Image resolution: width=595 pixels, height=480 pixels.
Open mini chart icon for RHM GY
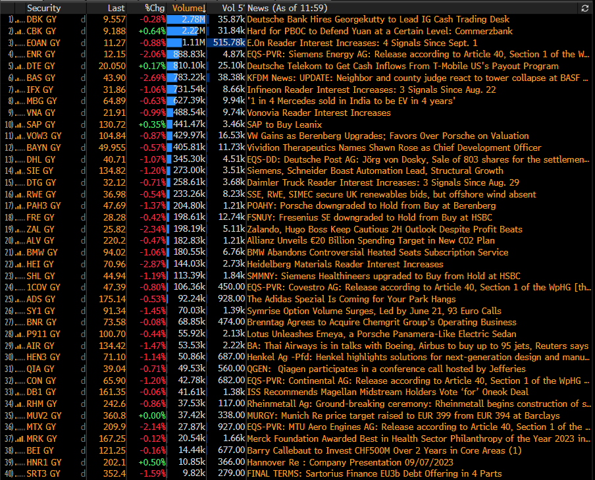(20, 405)
